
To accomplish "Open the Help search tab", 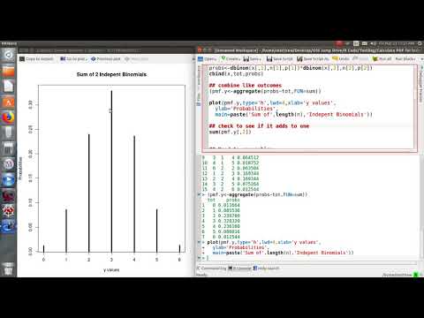I will click(266, 269).
